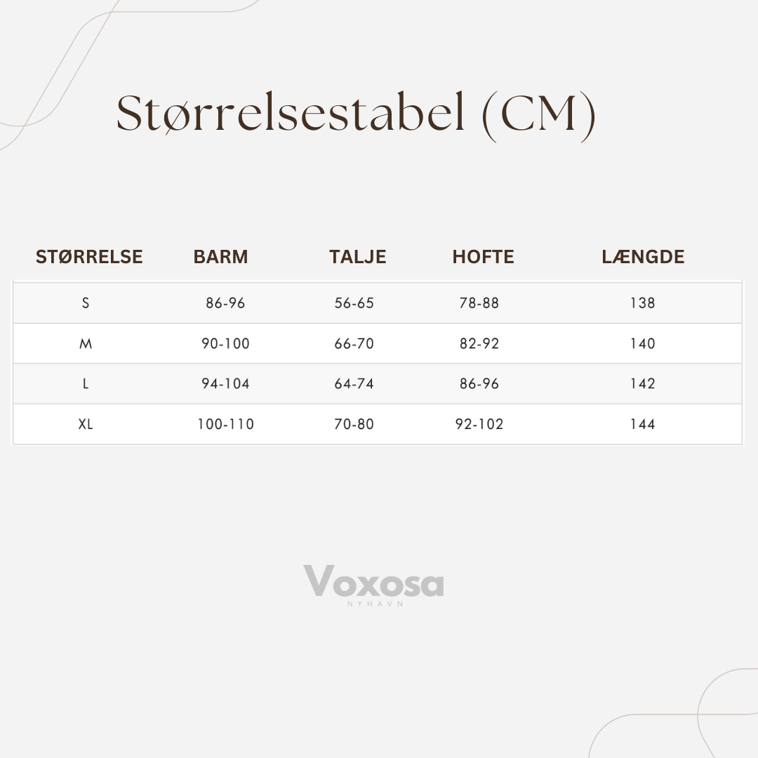Select the HOFTE column header
This screenshot has width=758, height=758.
point(483,257)
